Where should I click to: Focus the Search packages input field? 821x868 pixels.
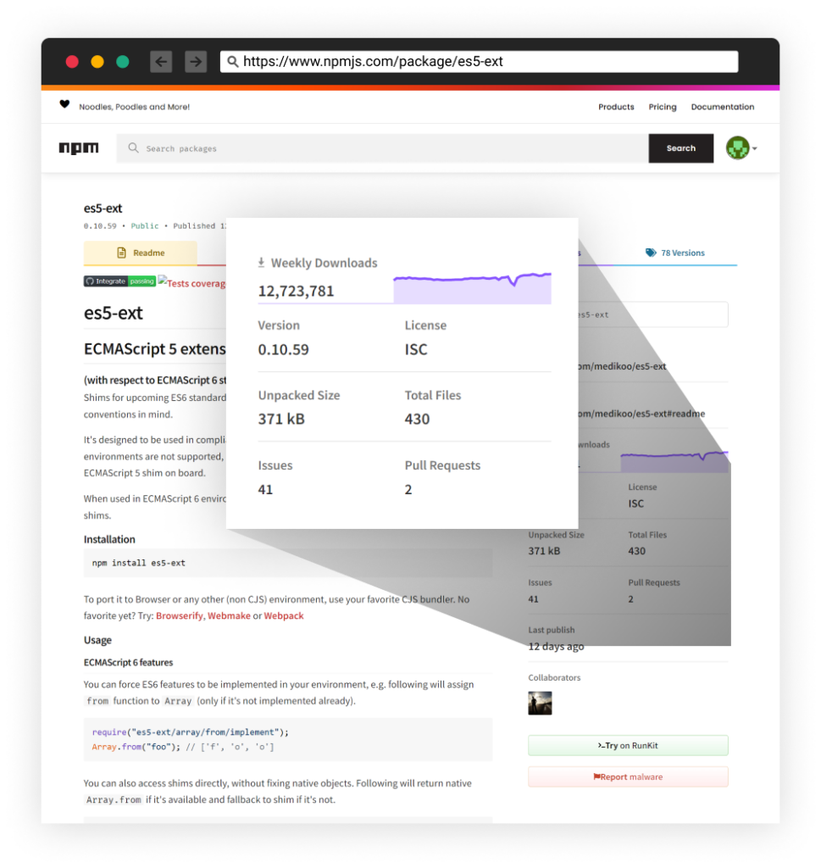pos(382,148)
